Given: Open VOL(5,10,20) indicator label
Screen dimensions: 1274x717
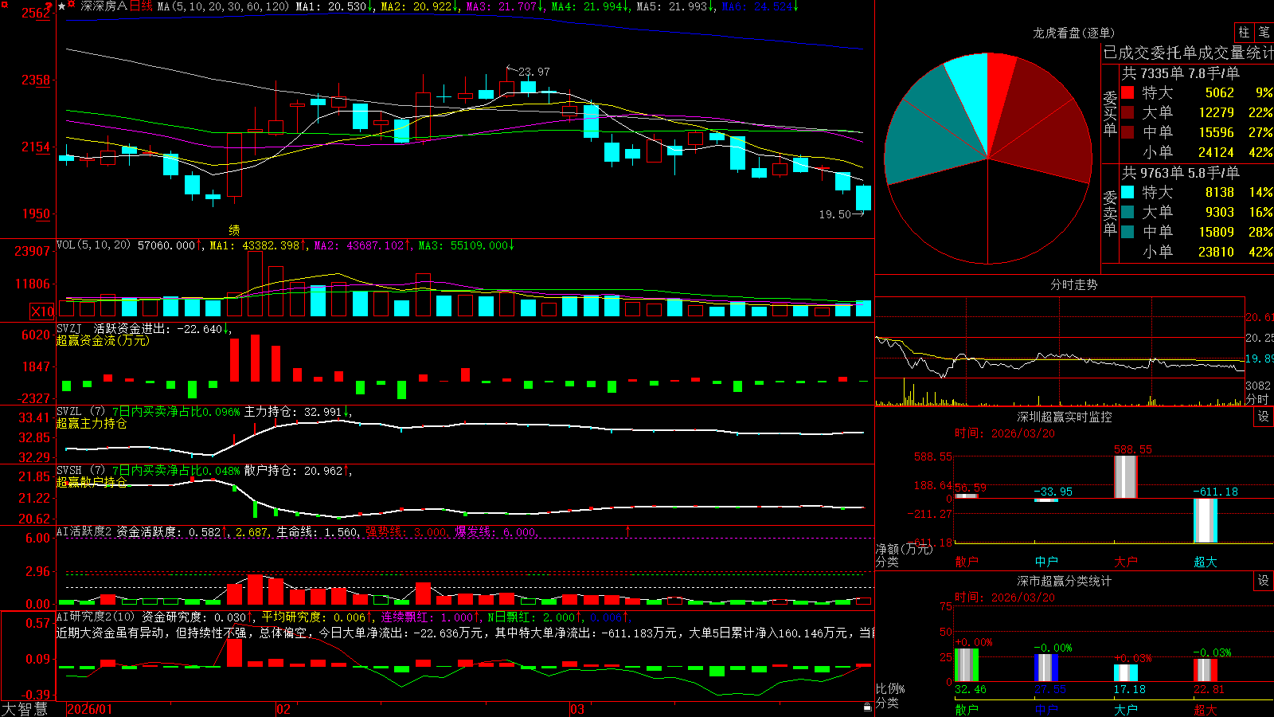Looking at the screenshot, I should (93, 245).
